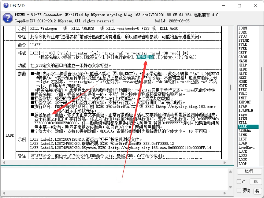The width and height of the screenshot is (264, 198).
Task: Select HASH in the command list
Action: click(x=243, y=61)
